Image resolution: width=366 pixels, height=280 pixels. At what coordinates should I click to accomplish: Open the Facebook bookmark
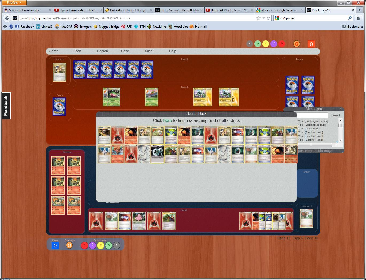coord(25,26)
